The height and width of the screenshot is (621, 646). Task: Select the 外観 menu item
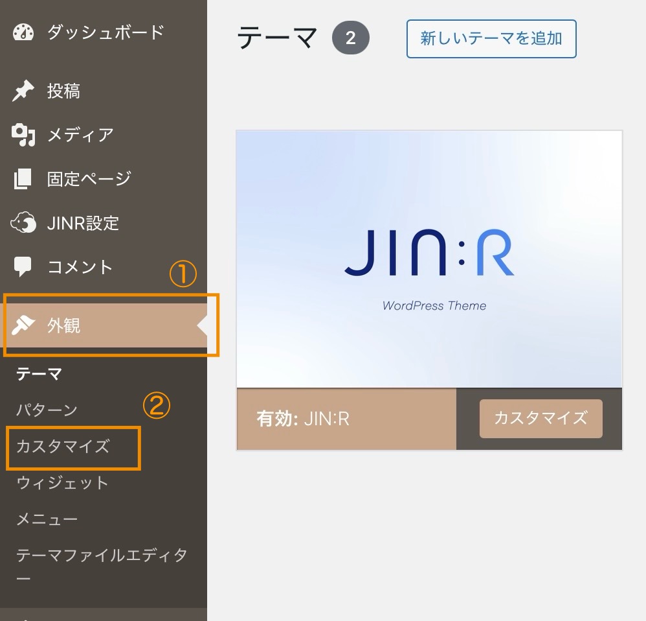104,325
